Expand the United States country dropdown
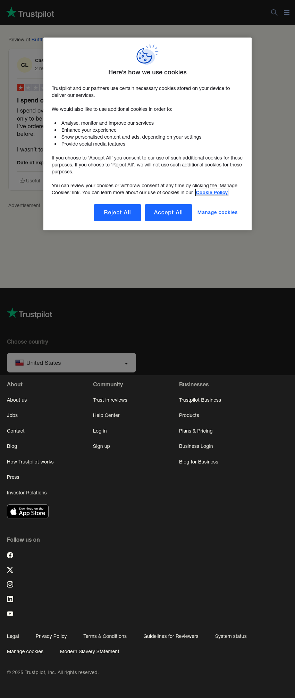 71,363
